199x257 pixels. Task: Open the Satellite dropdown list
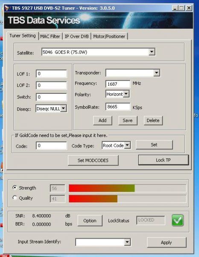[x=152, y=52]
